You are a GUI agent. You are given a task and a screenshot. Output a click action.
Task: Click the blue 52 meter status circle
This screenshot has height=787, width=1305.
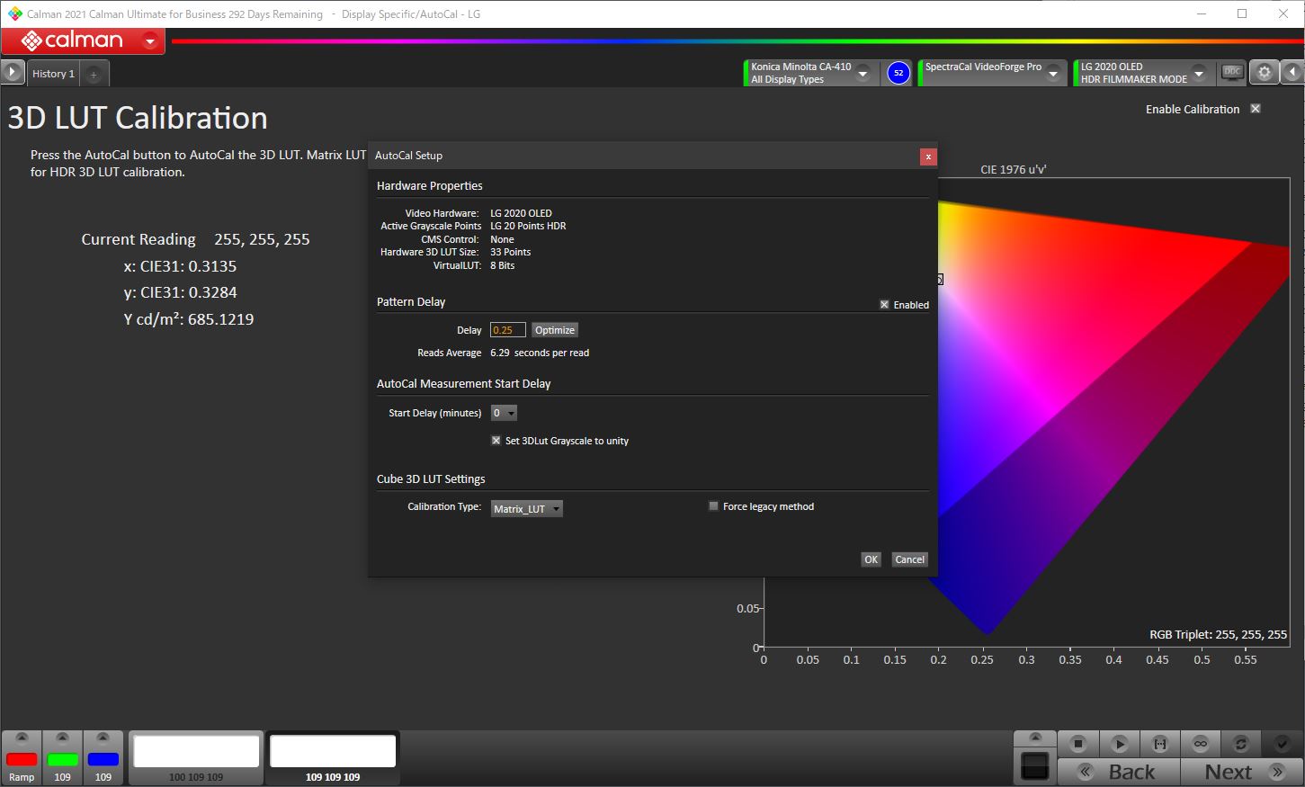click(x=898, y=73)
